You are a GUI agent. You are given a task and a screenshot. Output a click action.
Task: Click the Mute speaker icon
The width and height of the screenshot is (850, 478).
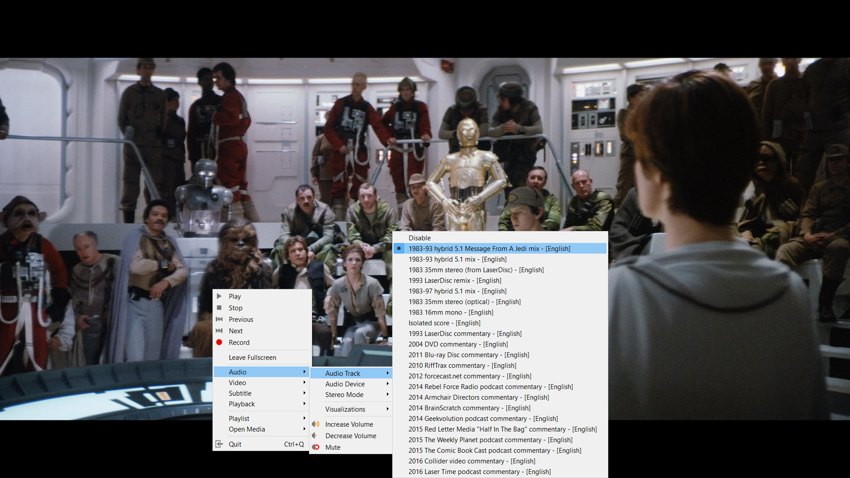316,447
